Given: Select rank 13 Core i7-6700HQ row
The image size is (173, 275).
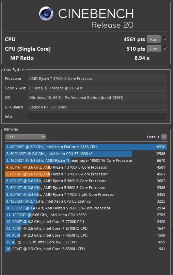Looking at the screenshot, I should point(86,228).
